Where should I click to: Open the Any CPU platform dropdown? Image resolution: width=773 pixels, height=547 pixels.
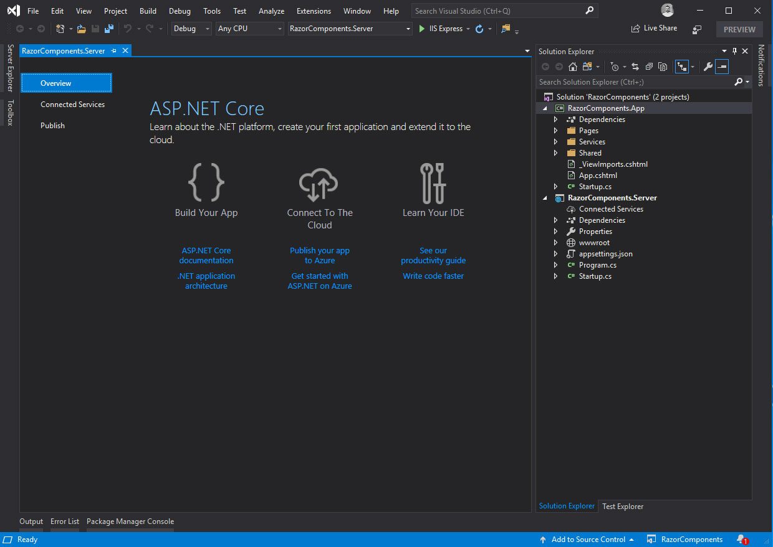249,29
